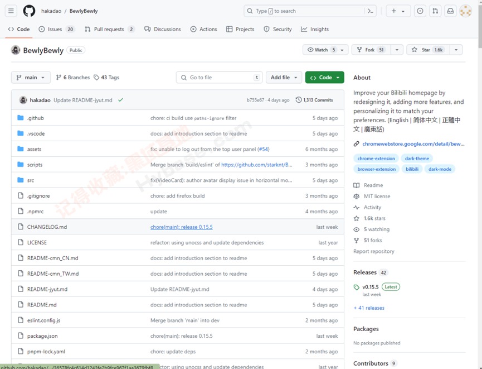Image resolution: width=482 pixels, height=369 pixels.
Task: Open the Projects tab
Action: click(240, 29)
